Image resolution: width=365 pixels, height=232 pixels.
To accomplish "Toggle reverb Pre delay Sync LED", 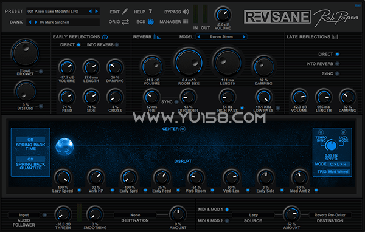I will click(176, 102).
